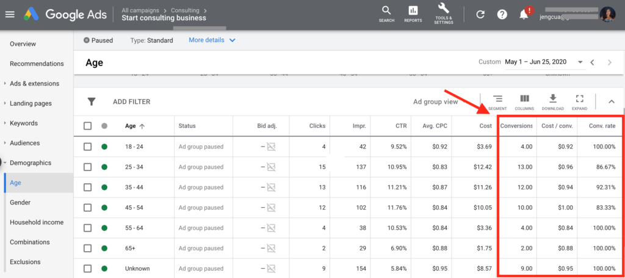Select the 25 - 34 row checkbox
The height and width of the screenshot is (278, 625).
click(87, 167)
